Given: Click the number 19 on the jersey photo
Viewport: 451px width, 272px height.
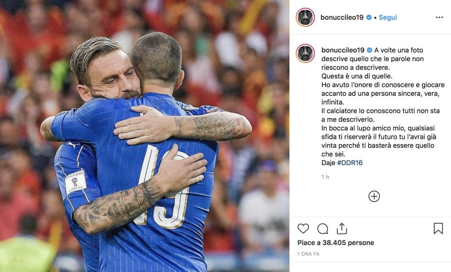Looking at the screenshot, I should [164, 186].
